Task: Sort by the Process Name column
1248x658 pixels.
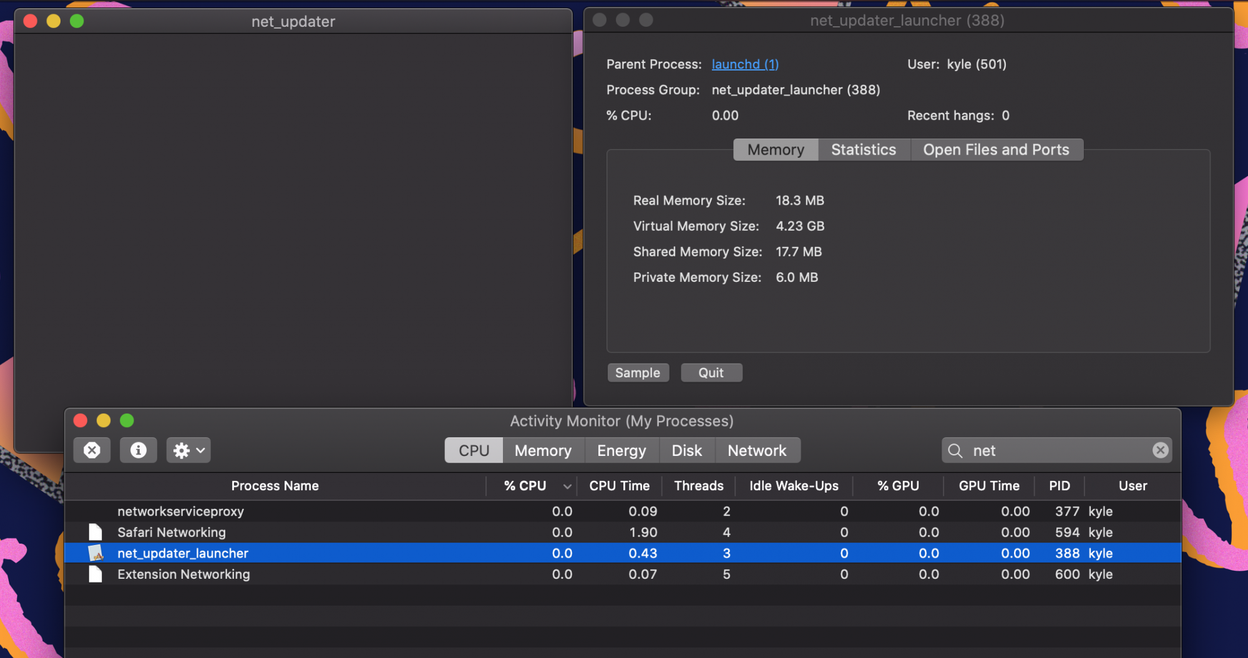Action: pyautogui.click(x=275, y=486)
